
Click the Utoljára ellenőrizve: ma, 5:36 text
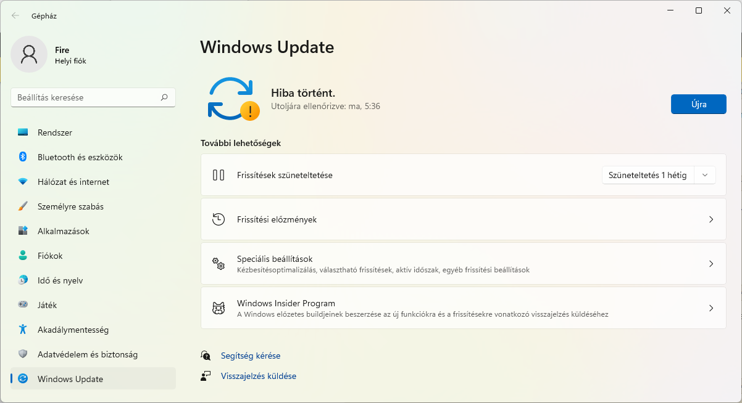coord(325,106)
